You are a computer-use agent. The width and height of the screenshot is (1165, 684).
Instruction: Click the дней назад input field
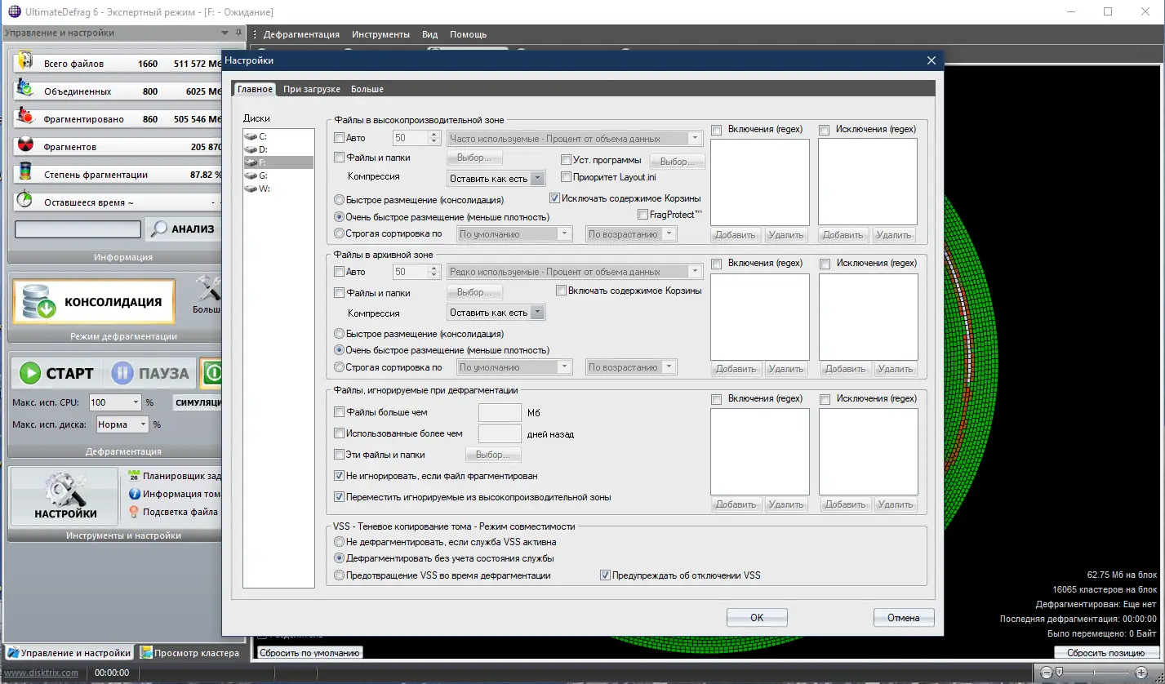[x=500, y=433]
